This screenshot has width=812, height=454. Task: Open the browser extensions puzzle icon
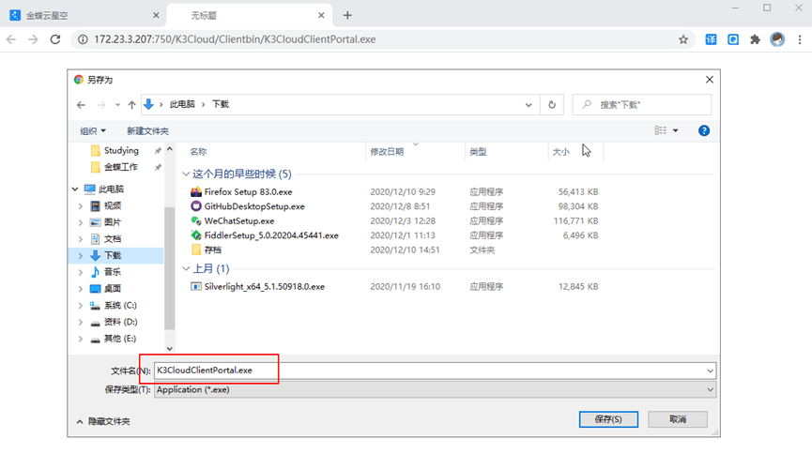click(x=754, y=39)
